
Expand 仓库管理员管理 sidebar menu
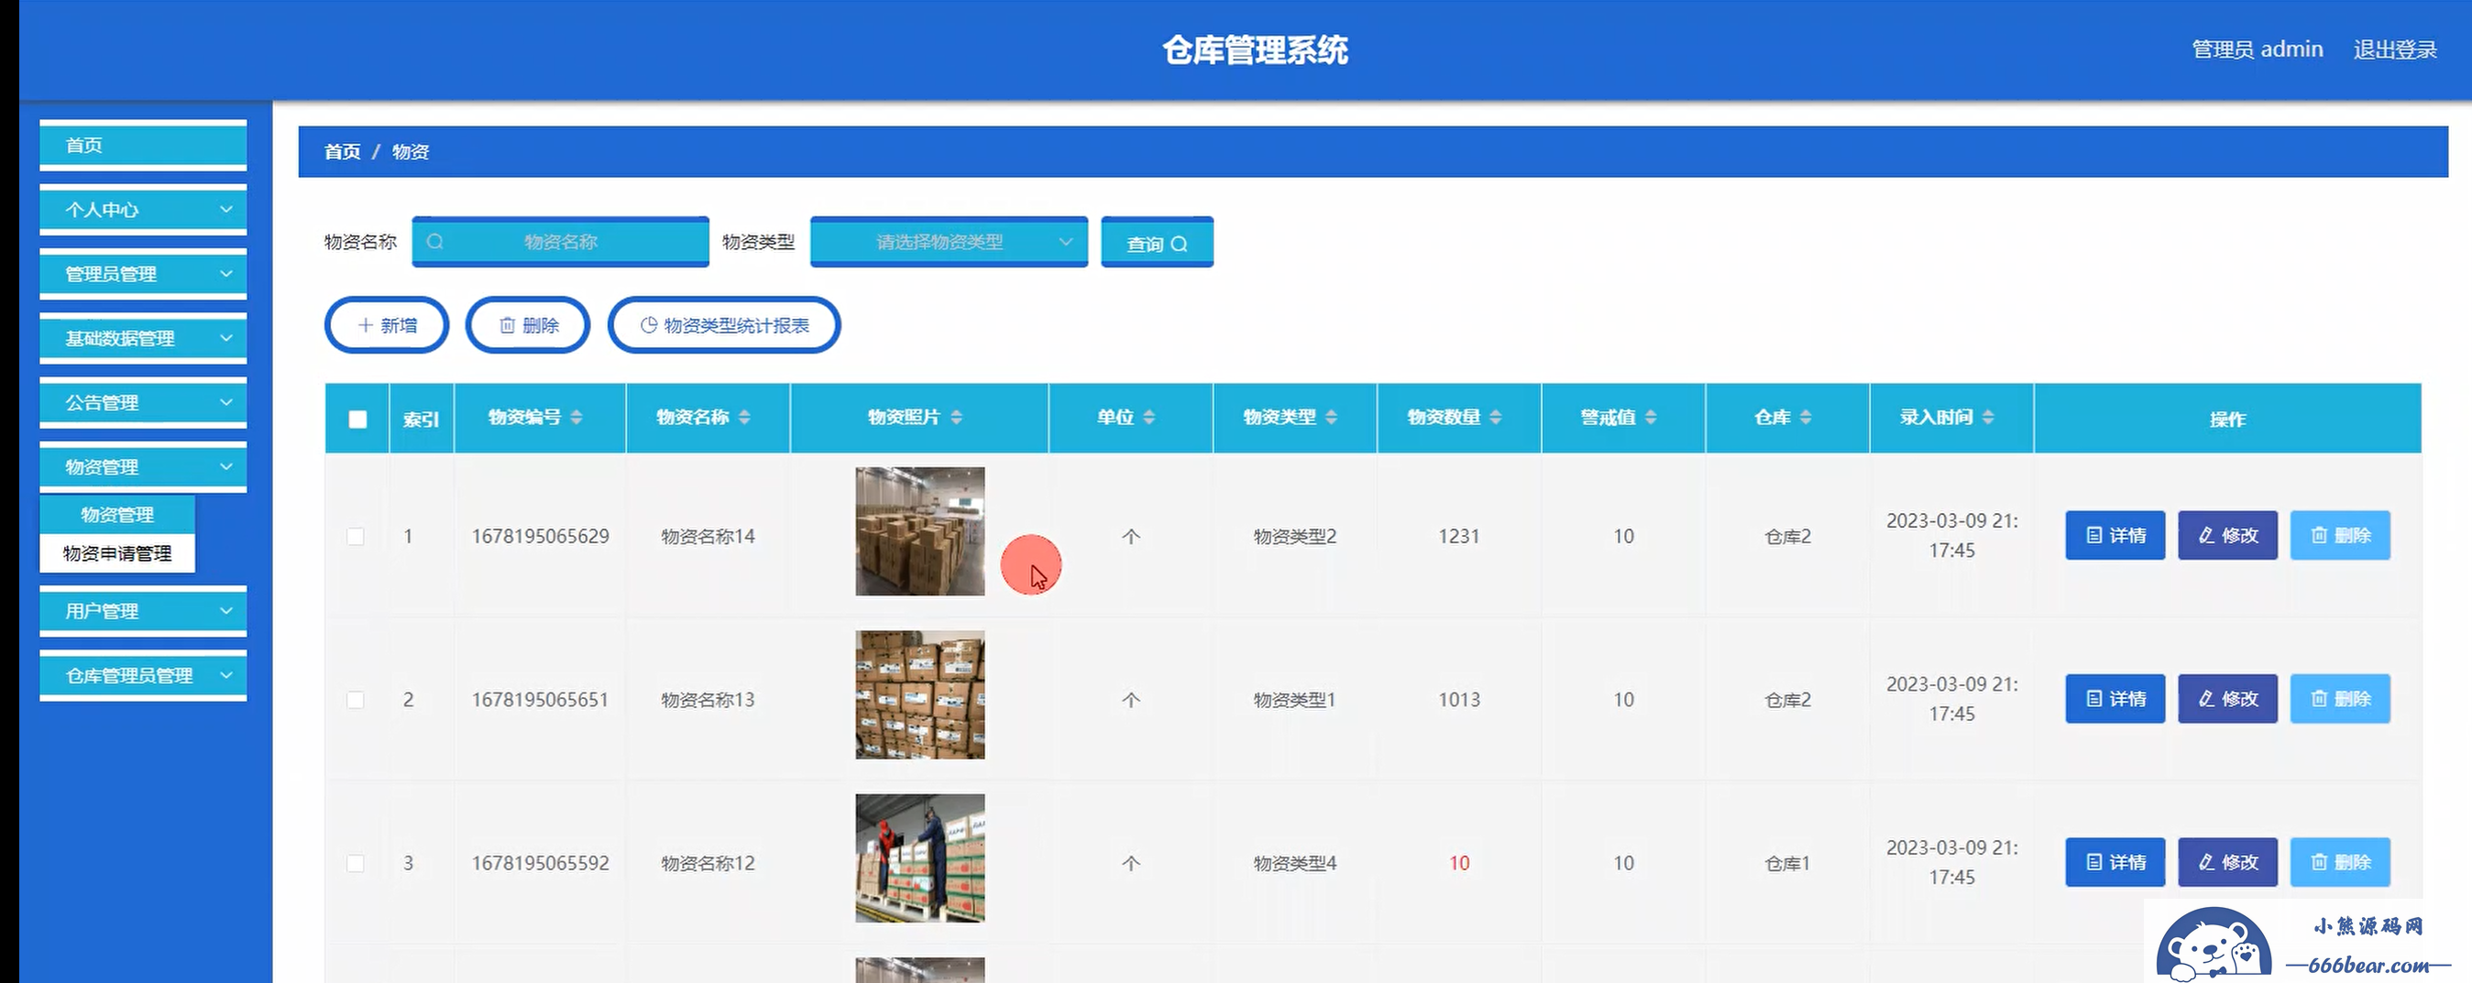tap(143, 674)
